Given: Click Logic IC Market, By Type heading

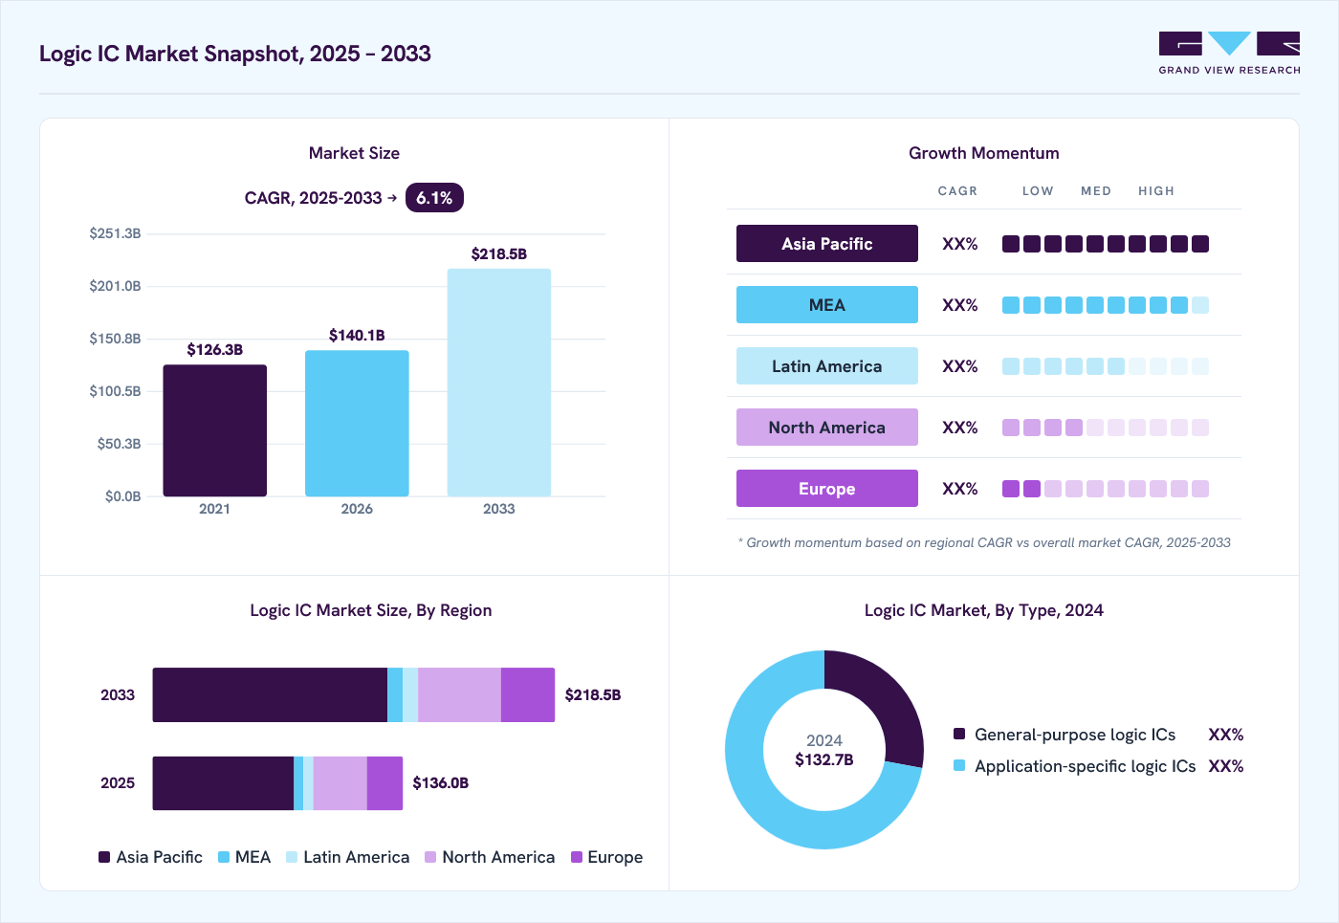Looking at the screenshot, I should (x=984, y=610).
